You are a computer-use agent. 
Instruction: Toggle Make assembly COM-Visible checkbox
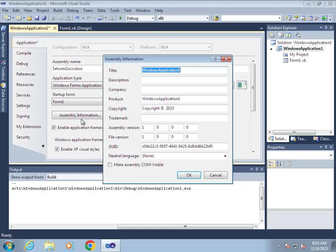110,165
